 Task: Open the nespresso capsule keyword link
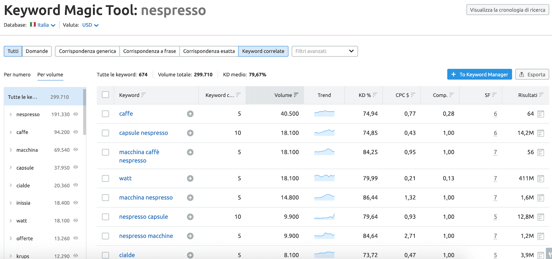click(x=144, y=217)
